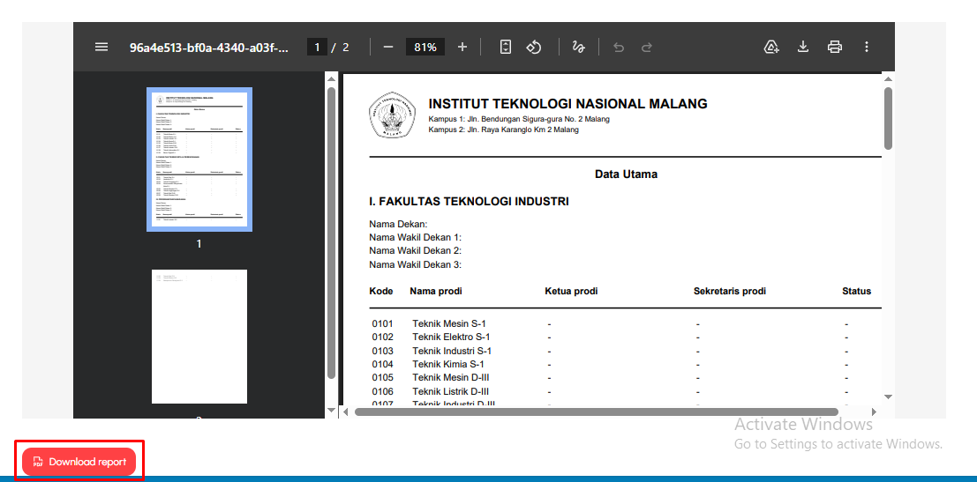The width and height of the screenshot is (977, 482).
Task: Click the zoom in plus button
Action: click(462, 47)
